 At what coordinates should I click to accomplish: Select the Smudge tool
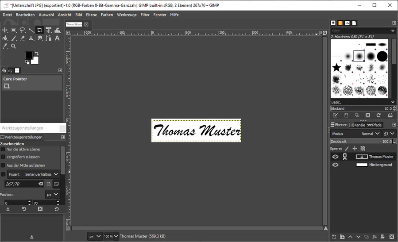pyautogui.click(x=40, y=38)
